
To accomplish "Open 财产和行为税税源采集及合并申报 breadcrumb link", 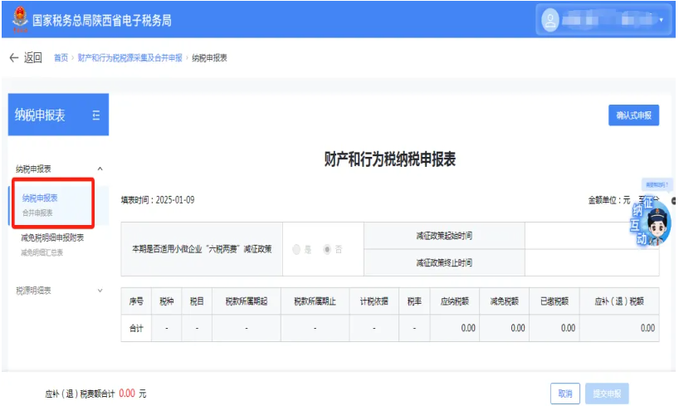I will click(x=129, y=58).
